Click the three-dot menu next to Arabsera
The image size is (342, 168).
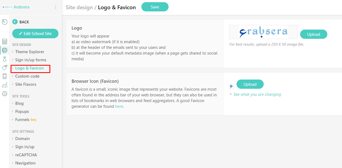(x=55, y=7)
